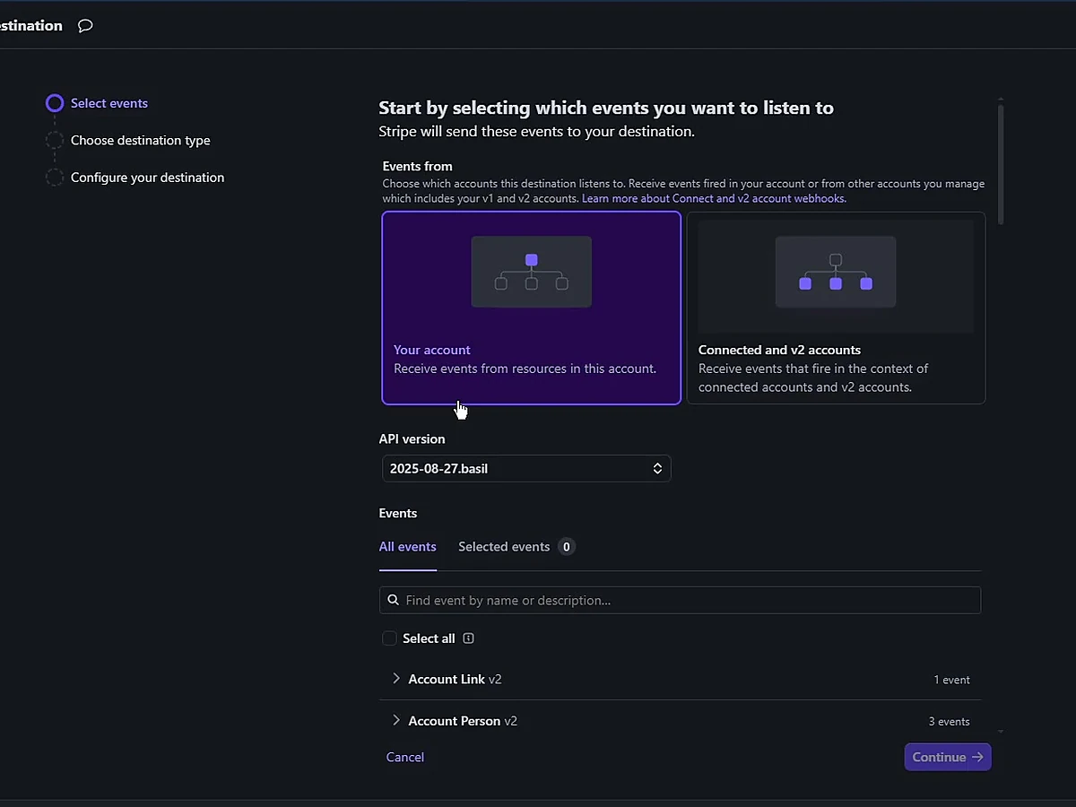This screenshot has width=1076, height=807.
Task: Click the Select events step circle
Action: [x=55, y=103]
